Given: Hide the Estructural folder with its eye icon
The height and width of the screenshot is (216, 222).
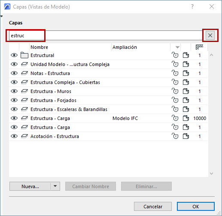Looking at the screenshot, I should click(x=14, y=55).
